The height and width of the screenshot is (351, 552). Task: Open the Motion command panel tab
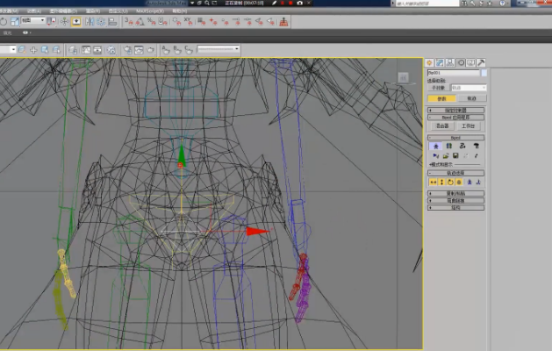coord(461,62)
